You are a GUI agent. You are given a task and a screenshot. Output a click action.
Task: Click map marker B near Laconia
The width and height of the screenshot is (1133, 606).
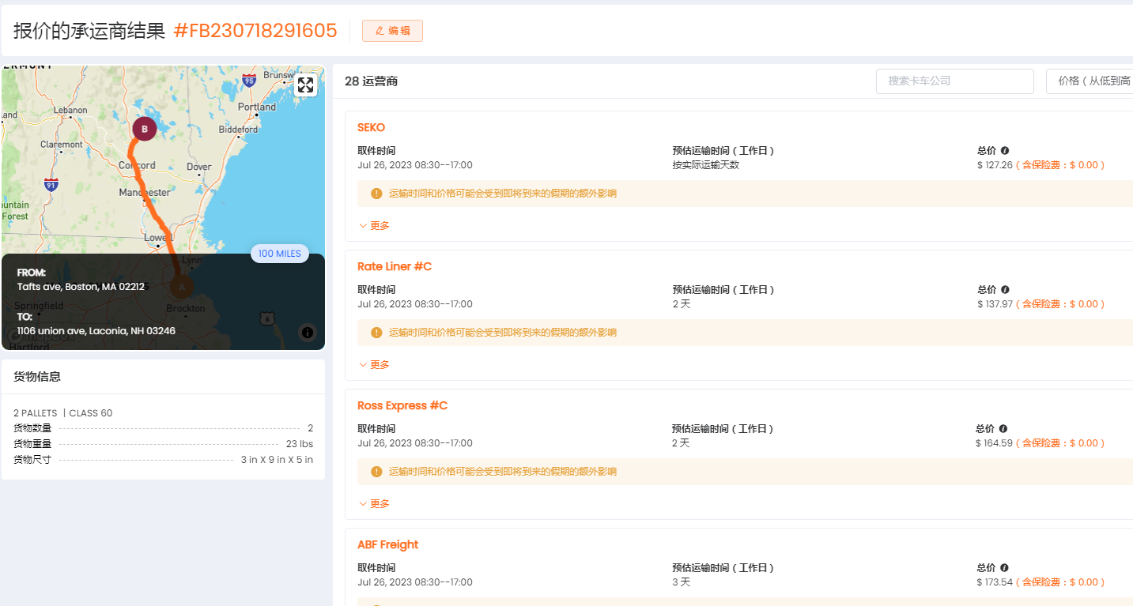pyautogui.click(x=144, y=128)
